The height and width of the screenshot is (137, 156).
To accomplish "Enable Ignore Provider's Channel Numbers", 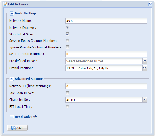I will coord(67,47).
